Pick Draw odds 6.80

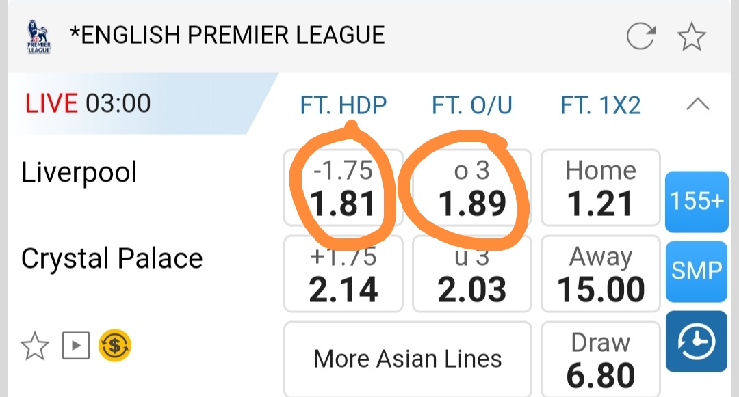coord(601,359)
